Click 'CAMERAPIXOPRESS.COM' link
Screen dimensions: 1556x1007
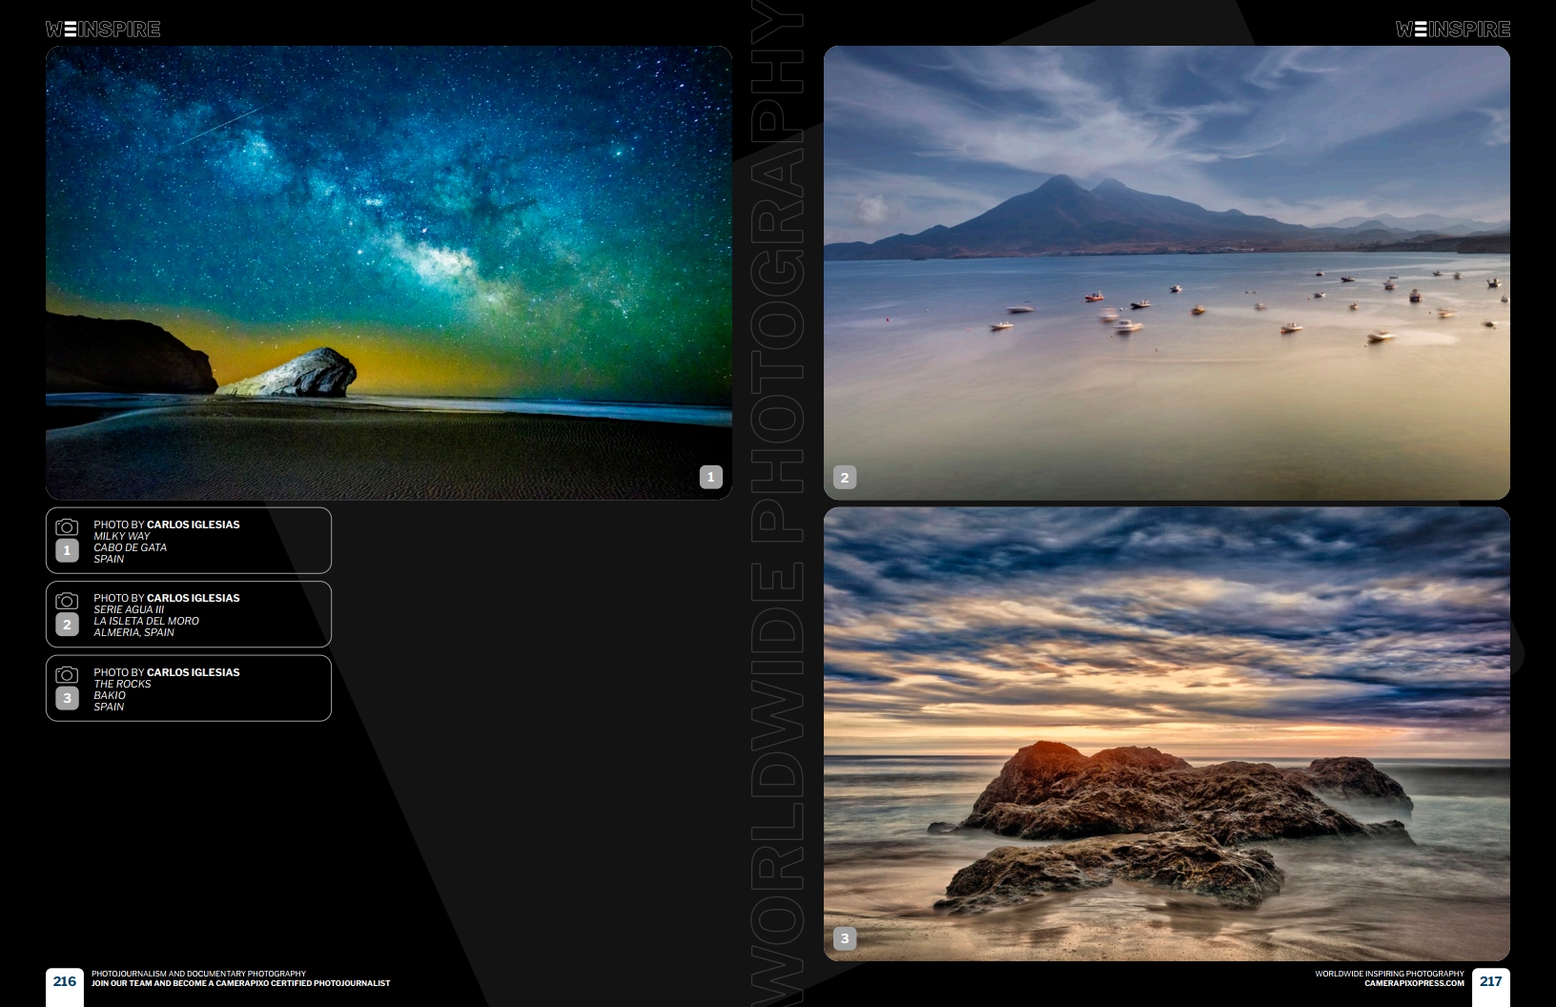1414,983
